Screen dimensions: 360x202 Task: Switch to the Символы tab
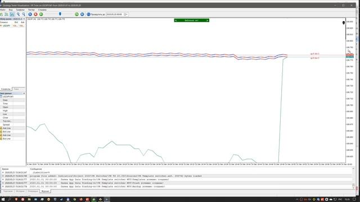(x=6, y=89)
